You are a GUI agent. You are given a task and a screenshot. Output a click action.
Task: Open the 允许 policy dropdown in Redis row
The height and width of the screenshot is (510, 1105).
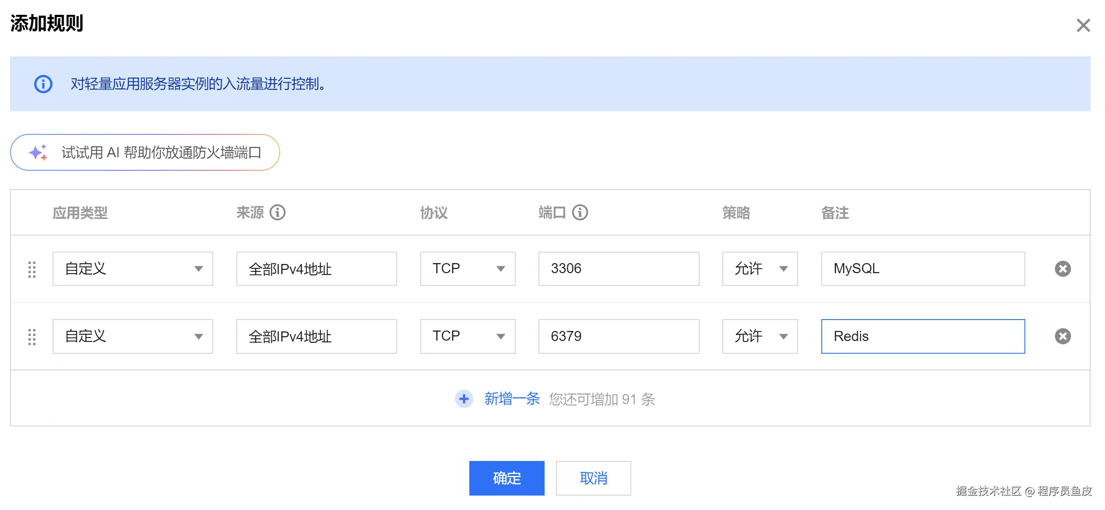(760, 336)
